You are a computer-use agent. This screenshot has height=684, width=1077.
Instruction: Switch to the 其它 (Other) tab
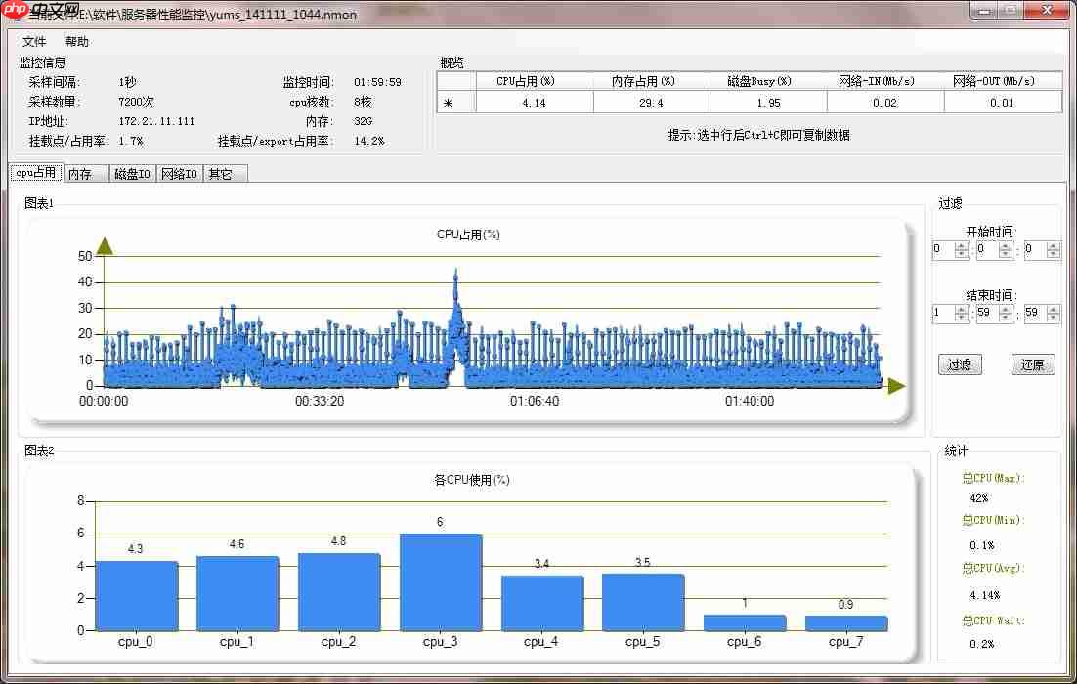coord(223,173)
